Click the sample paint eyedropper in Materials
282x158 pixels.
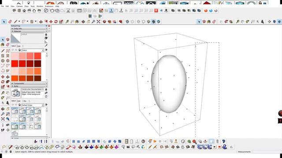coord(46,46)
